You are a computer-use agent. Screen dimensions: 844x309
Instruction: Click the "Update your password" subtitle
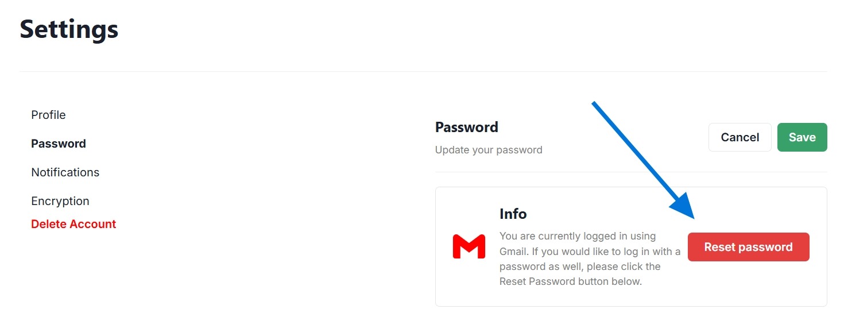489,150
